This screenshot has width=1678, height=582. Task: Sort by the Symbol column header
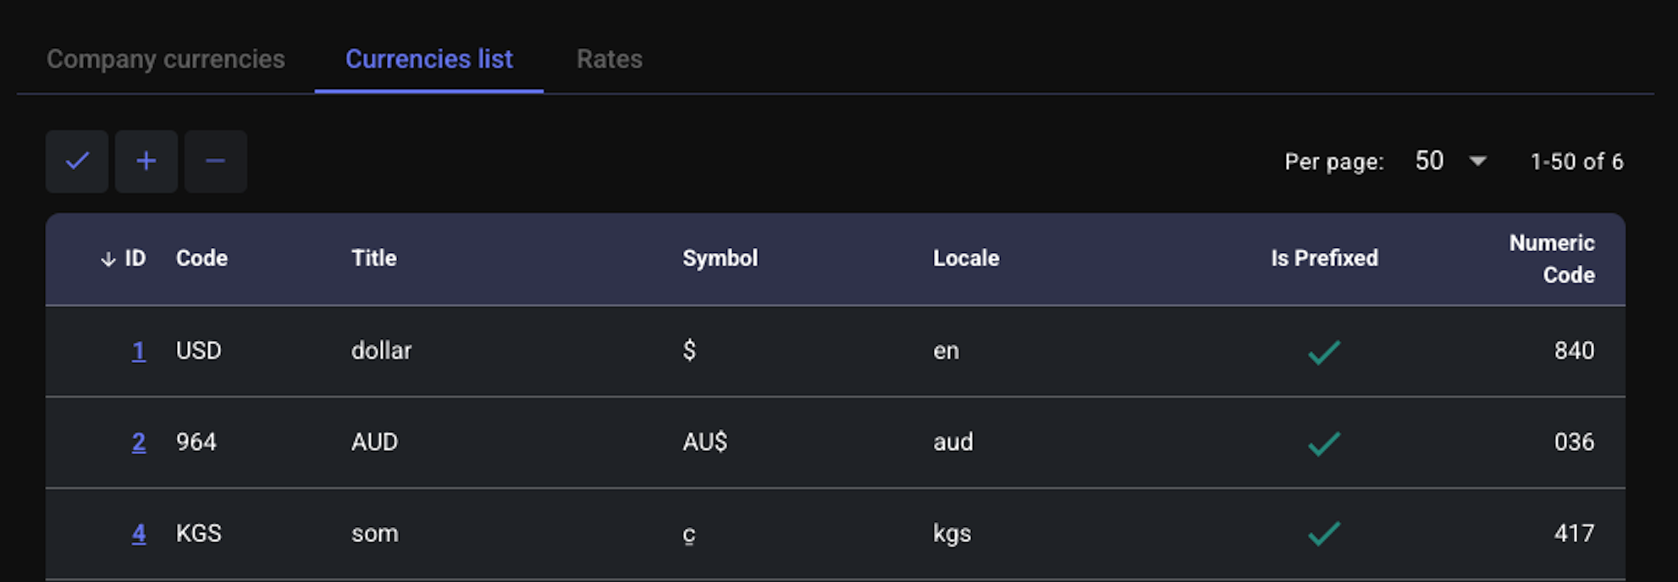point(720,258)
